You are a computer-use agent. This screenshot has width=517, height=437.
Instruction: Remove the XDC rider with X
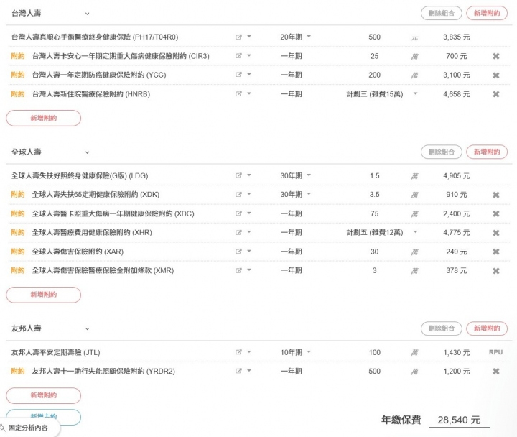point(496,214)
